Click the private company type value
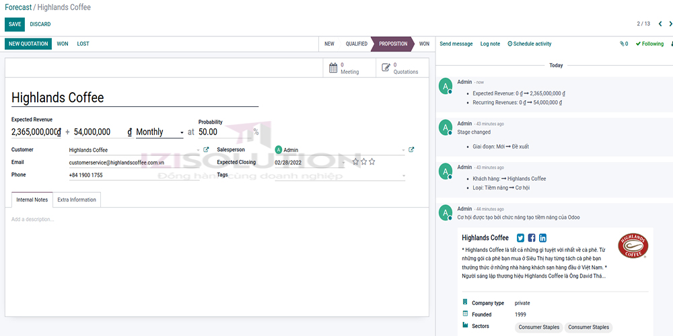 tap(522, 303)
